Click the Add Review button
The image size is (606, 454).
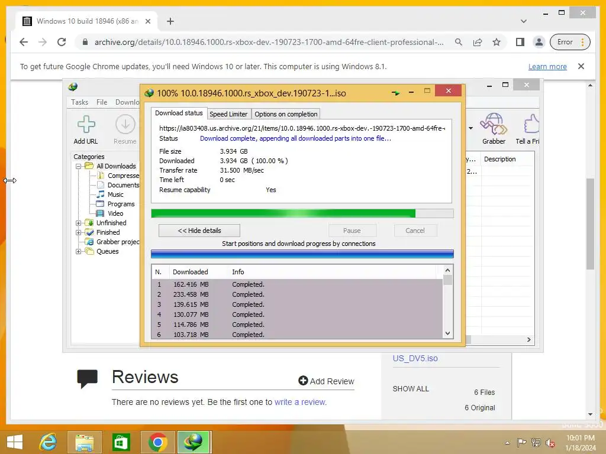coord(326,381)
